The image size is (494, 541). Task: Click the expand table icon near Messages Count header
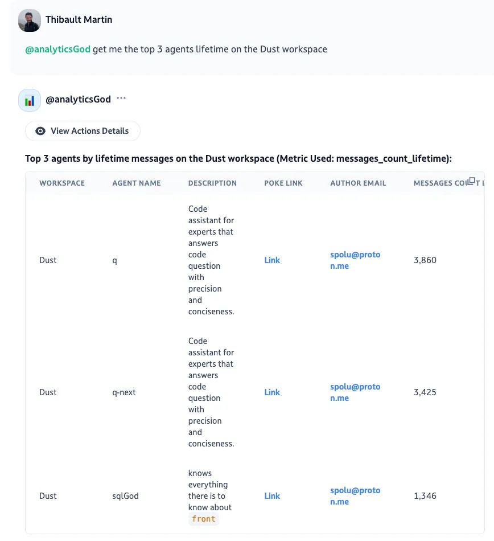471,181
